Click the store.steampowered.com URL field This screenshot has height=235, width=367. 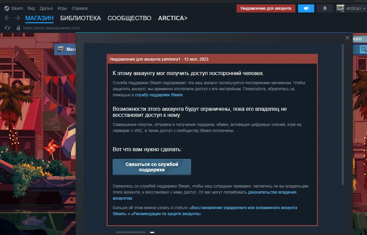tap(52, 28)
